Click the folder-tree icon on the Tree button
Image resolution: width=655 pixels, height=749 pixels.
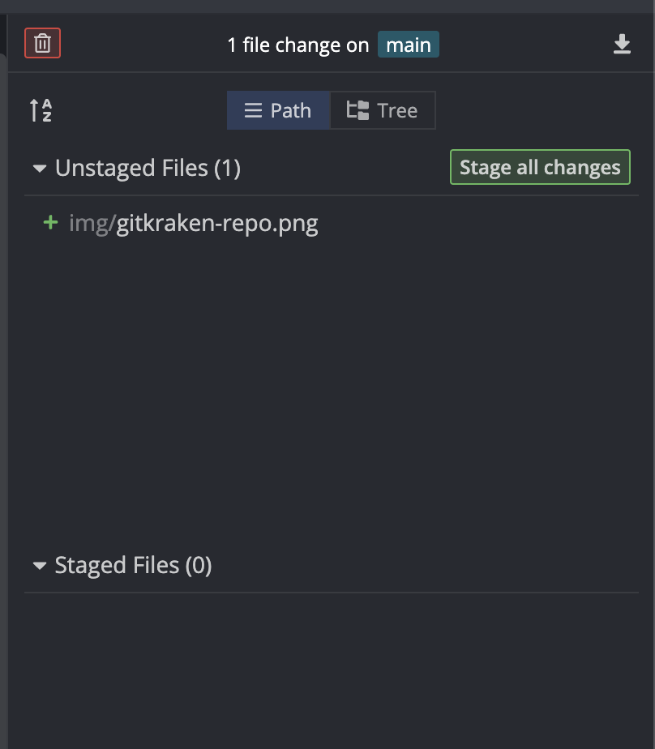357,111
